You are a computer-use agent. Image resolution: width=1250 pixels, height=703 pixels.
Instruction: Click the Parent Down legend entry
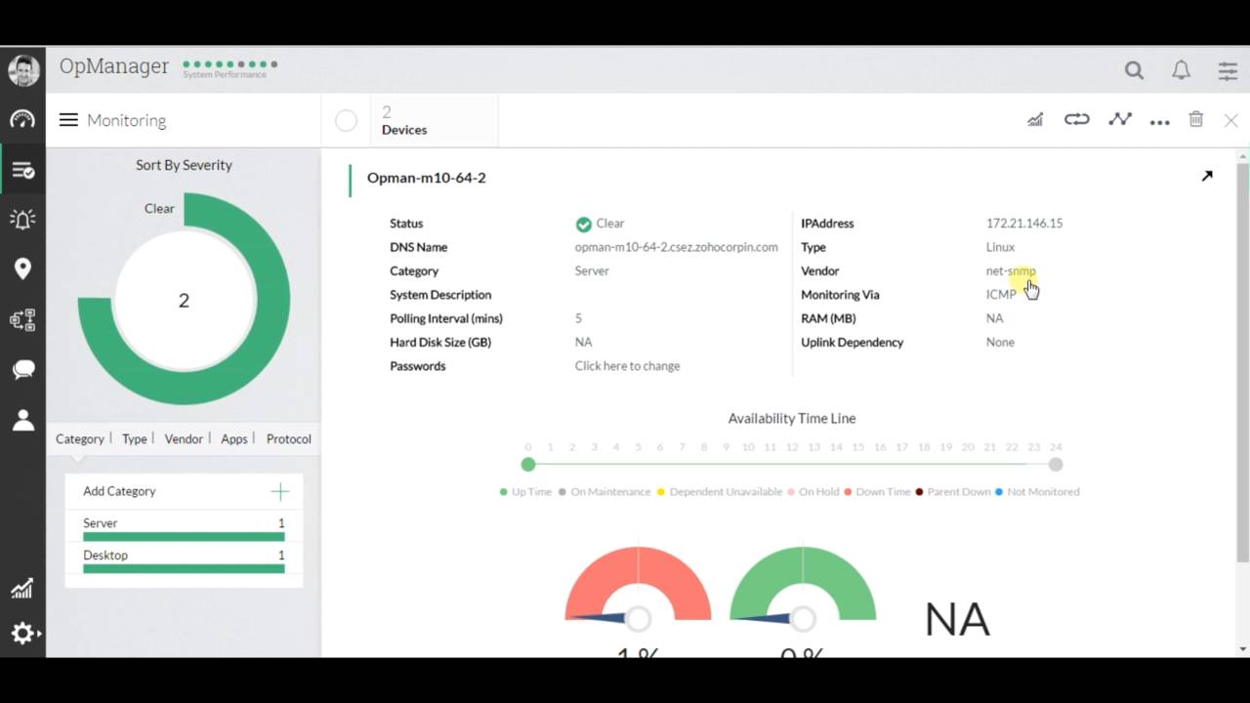point(953,492)
